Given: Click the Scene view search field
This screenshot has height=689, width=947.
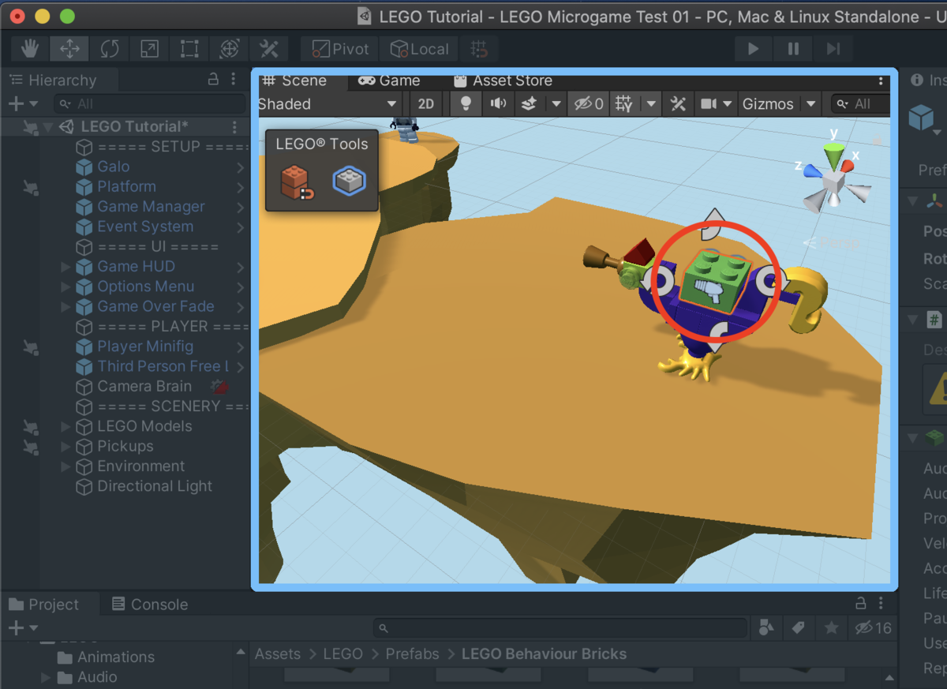Looking at the screenshot, I should click(862, 103).
